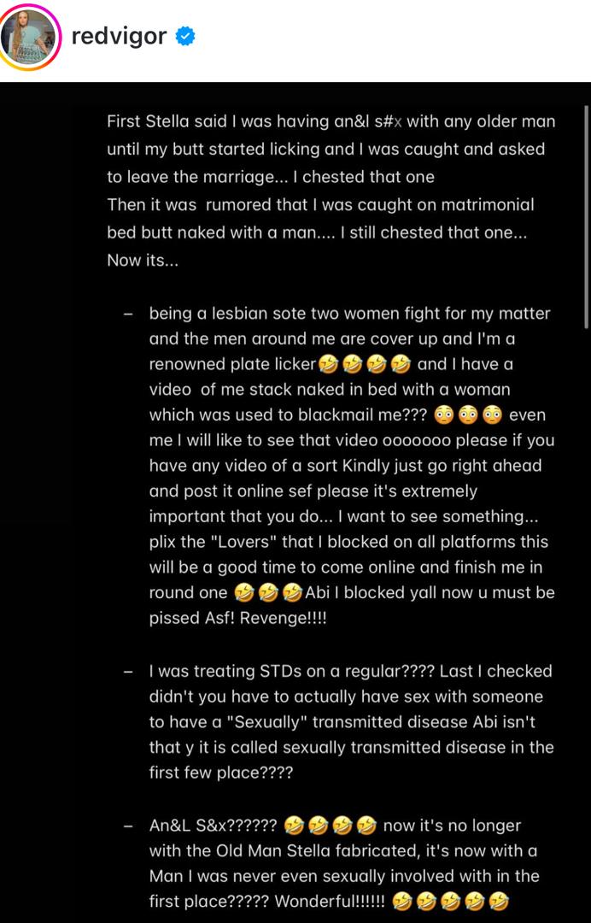The height and width of the screenshot is (923, 591).
Task: Click the word "Wonderful!!!!!!"
Action: click(330, 902)
